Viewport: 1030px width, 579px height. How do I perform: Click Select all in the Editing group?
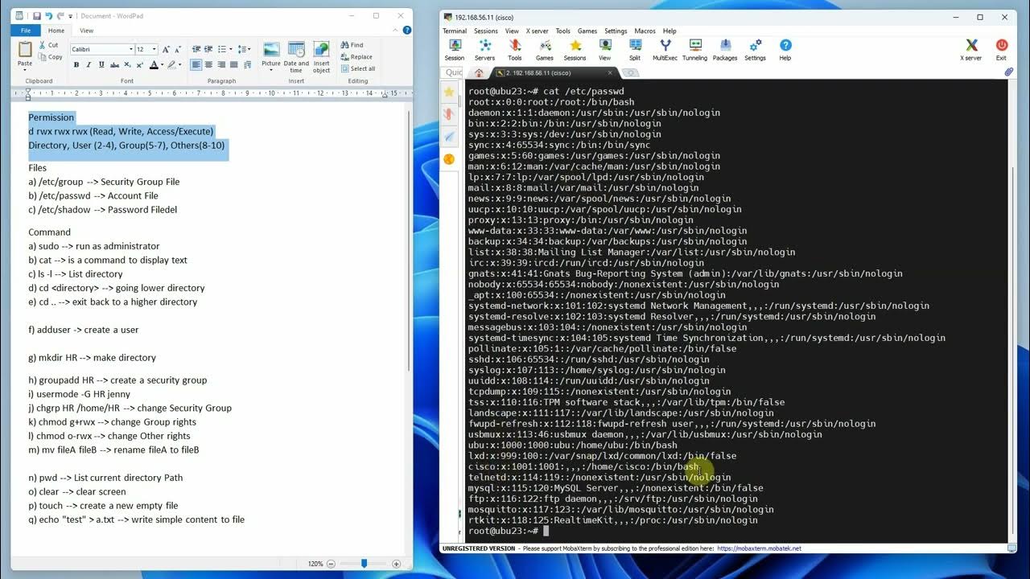357,68
